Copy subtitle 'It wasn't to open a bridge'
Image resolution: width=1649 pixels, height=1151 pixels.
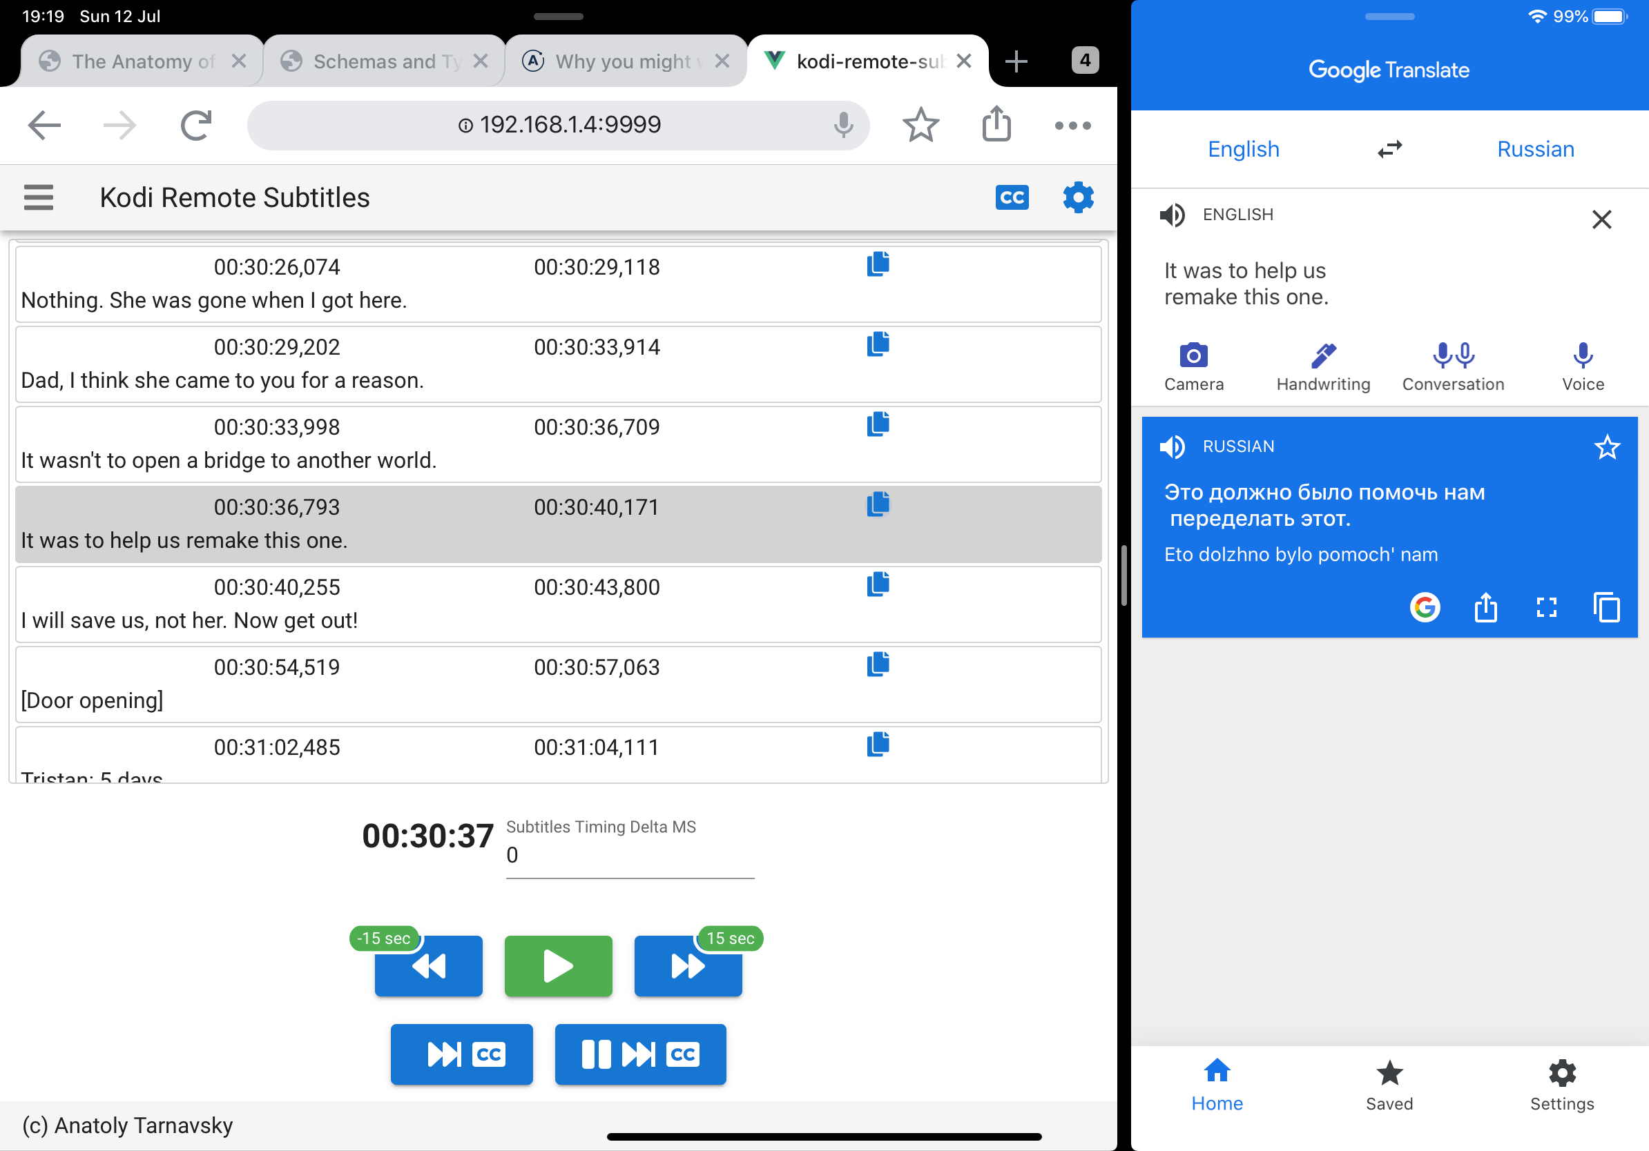pos(878,424)
